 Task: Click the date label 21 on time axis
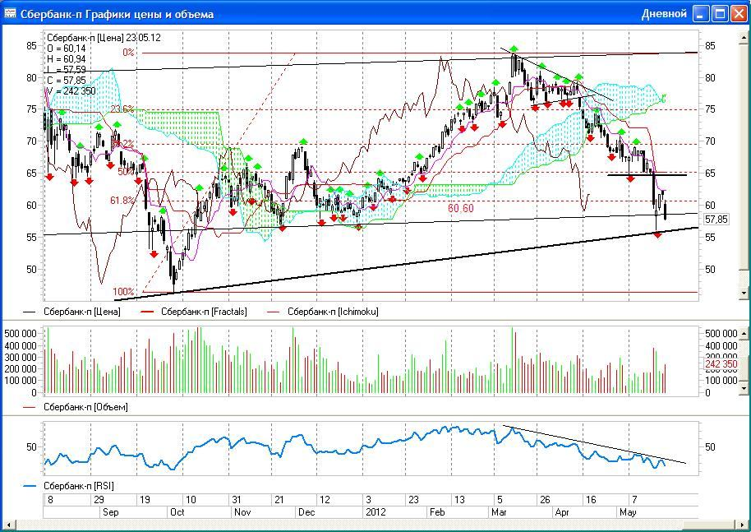[279, 499]
